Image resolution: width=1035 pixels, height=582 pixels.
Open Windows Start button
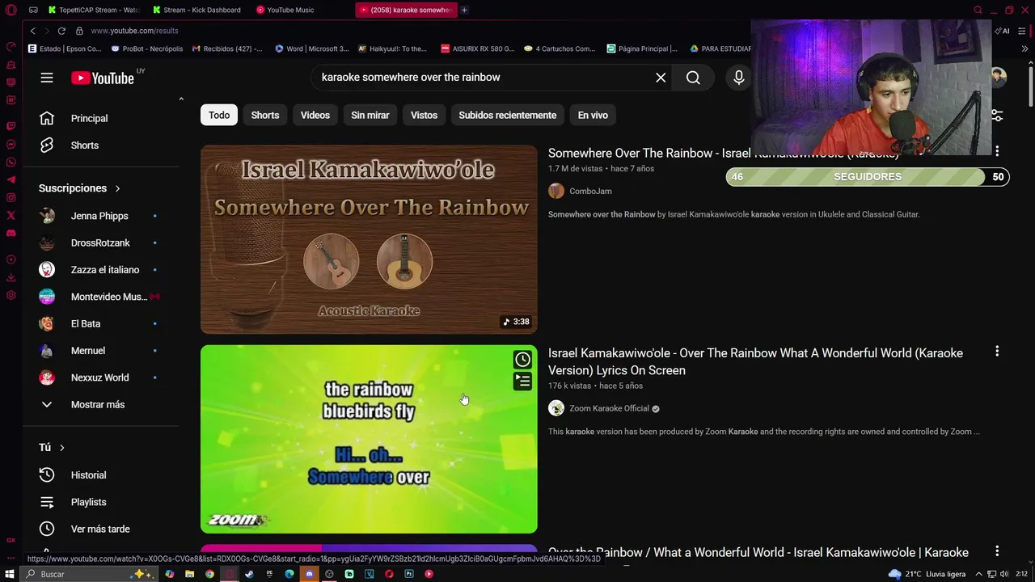click(10, 574)
